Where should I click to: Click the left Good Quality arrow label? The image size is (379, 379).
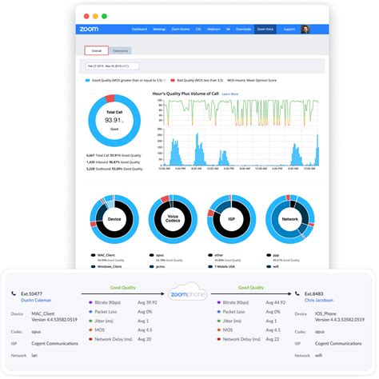[x=123, y=288]
